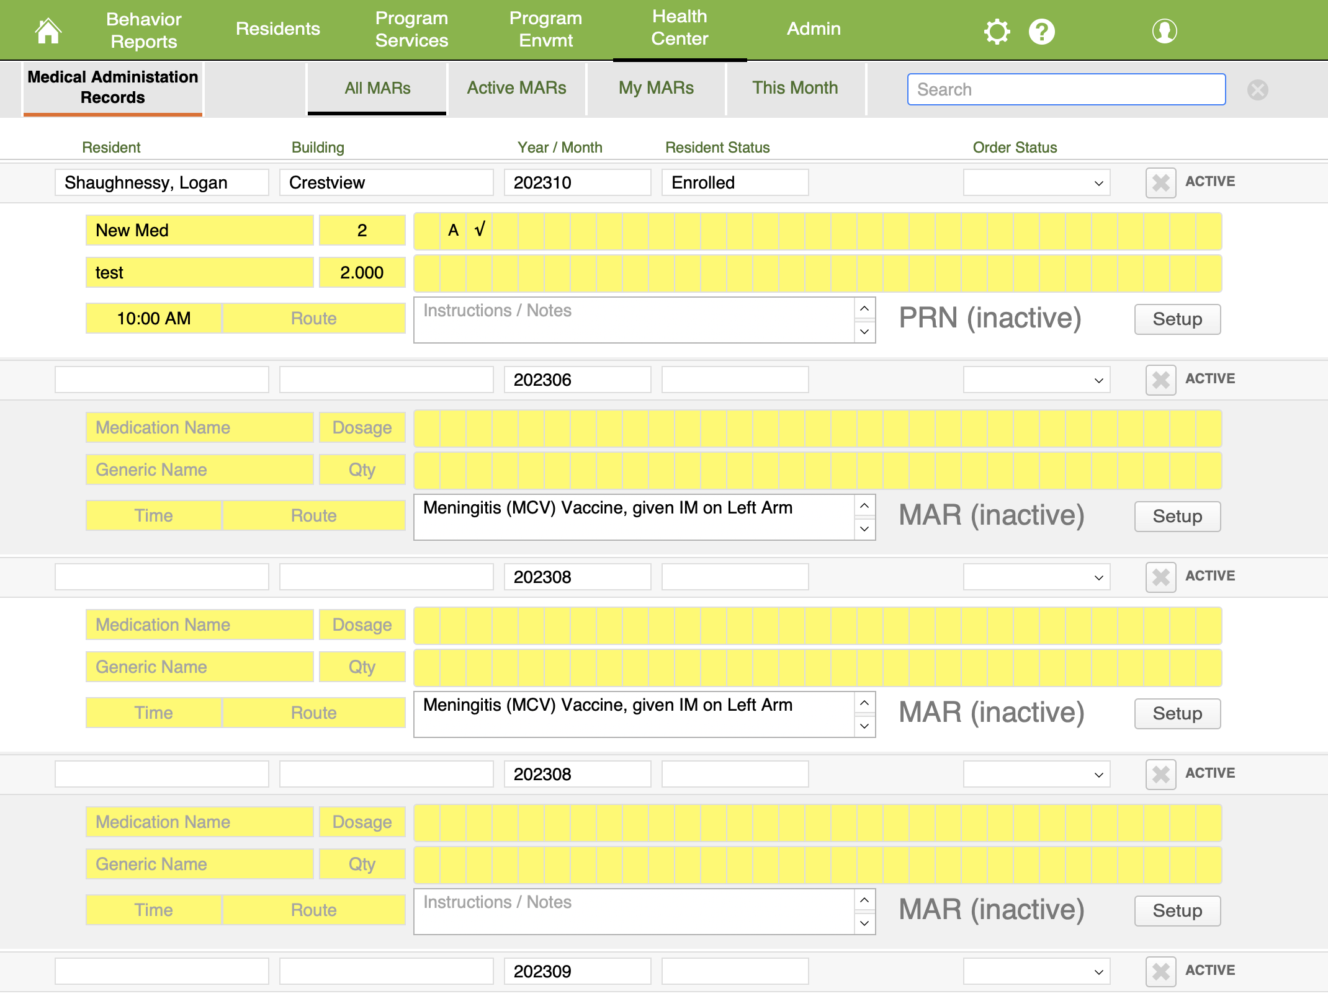This screenshot has width=1328, height=996.
Task: Click first 202308 Meningitis vaccine notes field
Action: pos(634,714)
